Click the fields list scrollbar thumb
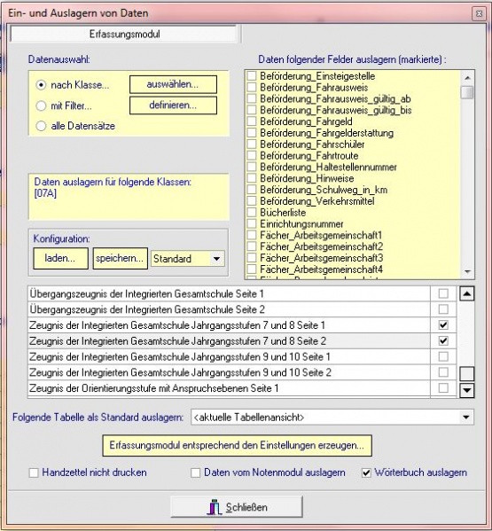492x531 pixels. 467,92
